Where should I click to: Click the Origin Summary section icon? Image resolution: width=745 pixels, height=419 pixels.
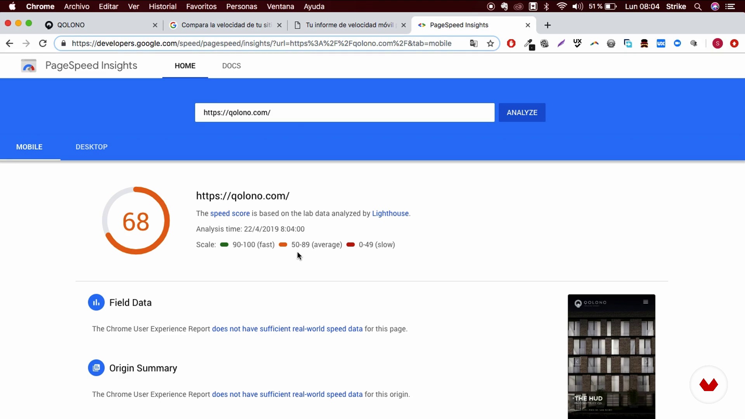tap(96, 368)
